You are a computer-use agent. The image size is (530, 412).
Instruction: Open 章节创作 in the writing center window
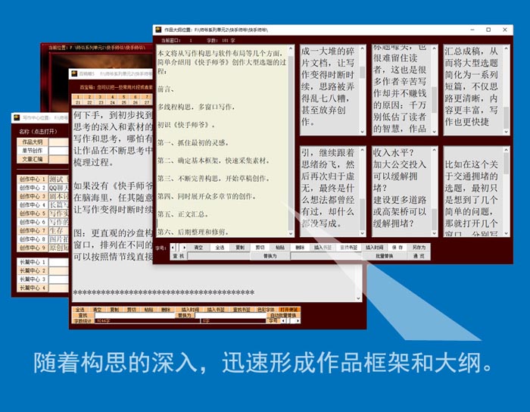pyautogui.click(x=33, y=151)
